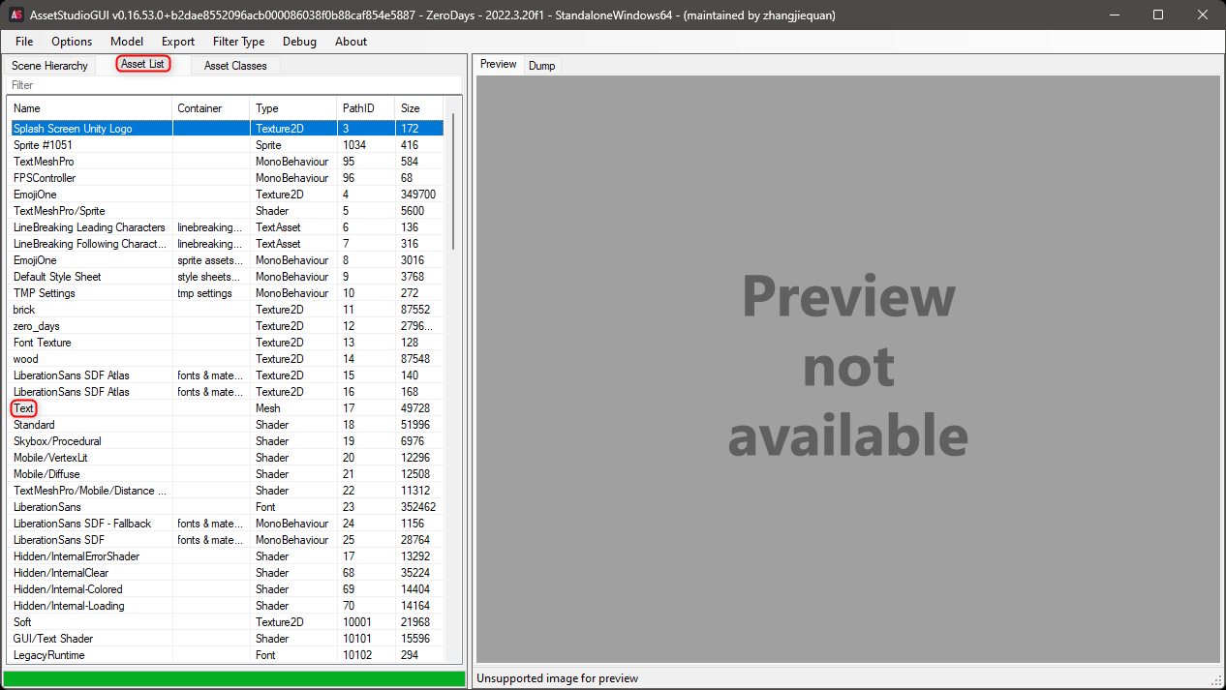Open the About menu
1226x690 pixels.
[351, 42]
